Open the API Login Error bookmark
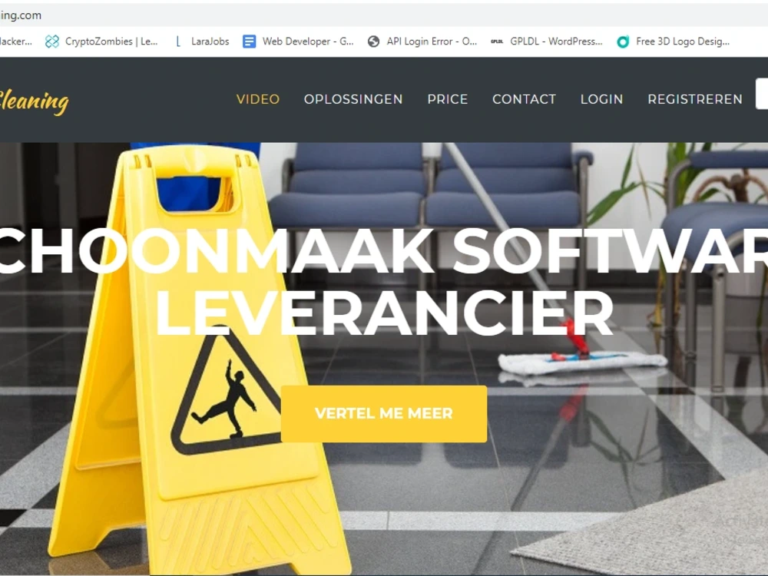Image resolution: width=768 pixels, height=576 pixels. [422, 41]
